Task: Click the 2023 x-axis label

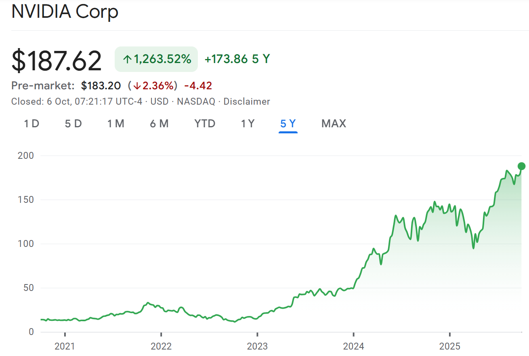Action: pos(257,346)
